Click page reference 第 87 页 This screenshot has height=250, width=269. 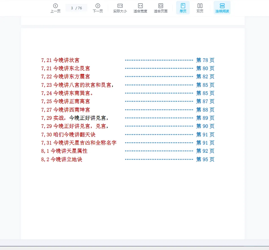(x=205, y=101)
